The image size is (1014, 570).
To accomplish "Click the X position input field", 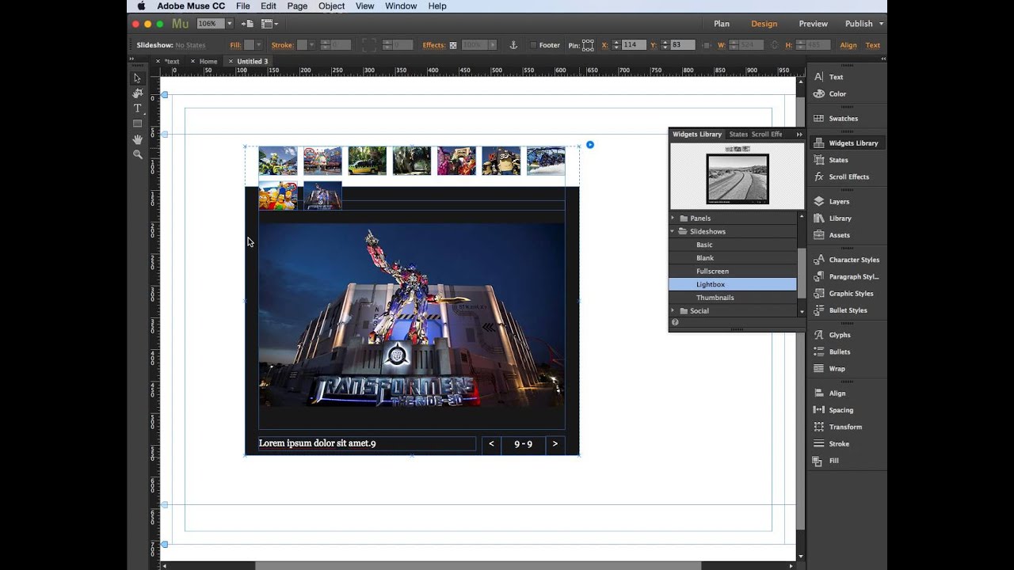I will pos(632,45).
